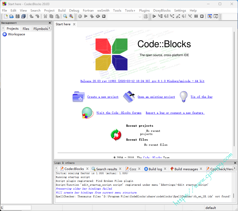Click the Paste clipboard icon
The image size is (238, 211).
click(57, 16)
